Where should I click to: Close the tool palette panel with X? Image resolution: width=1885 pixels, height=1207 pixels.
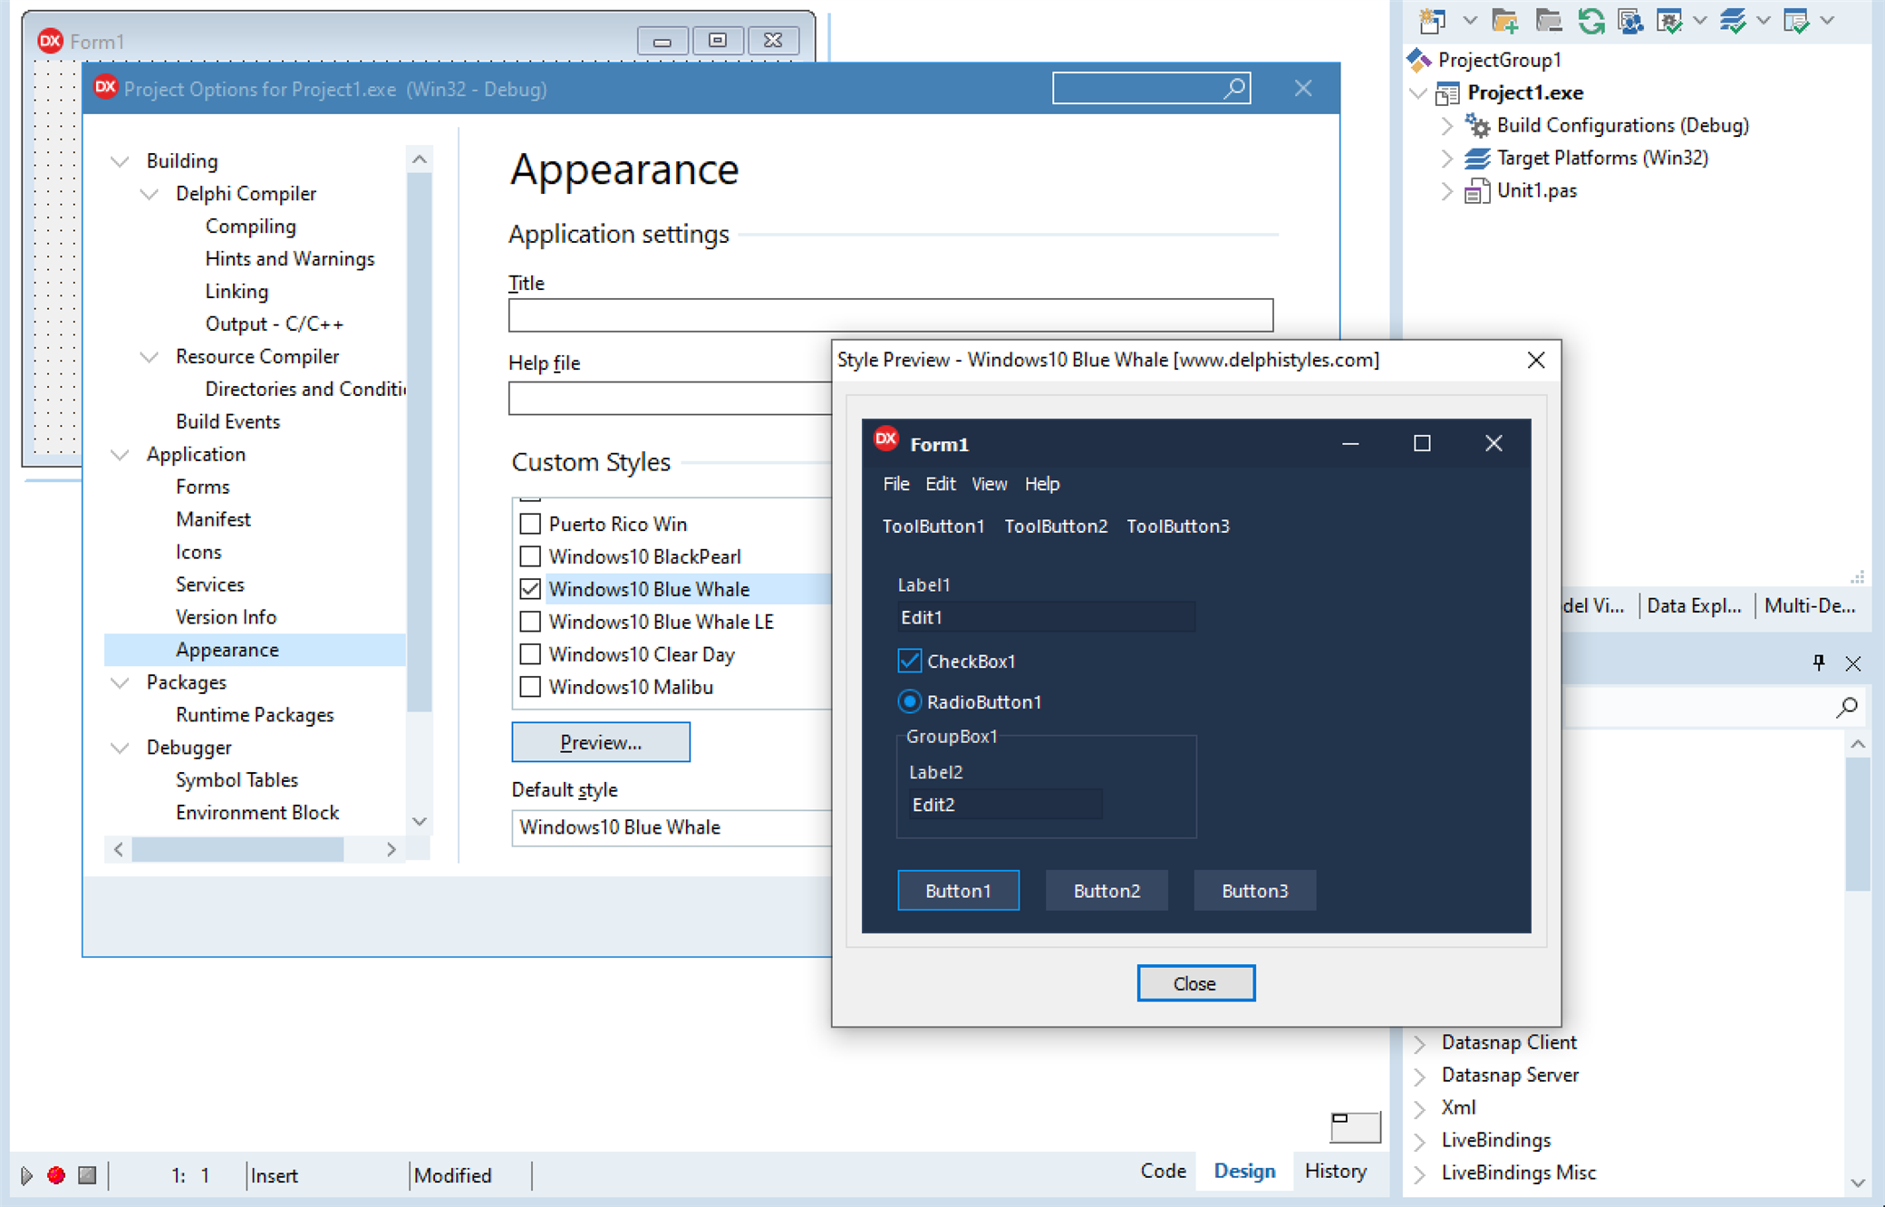click(1853, 663)
